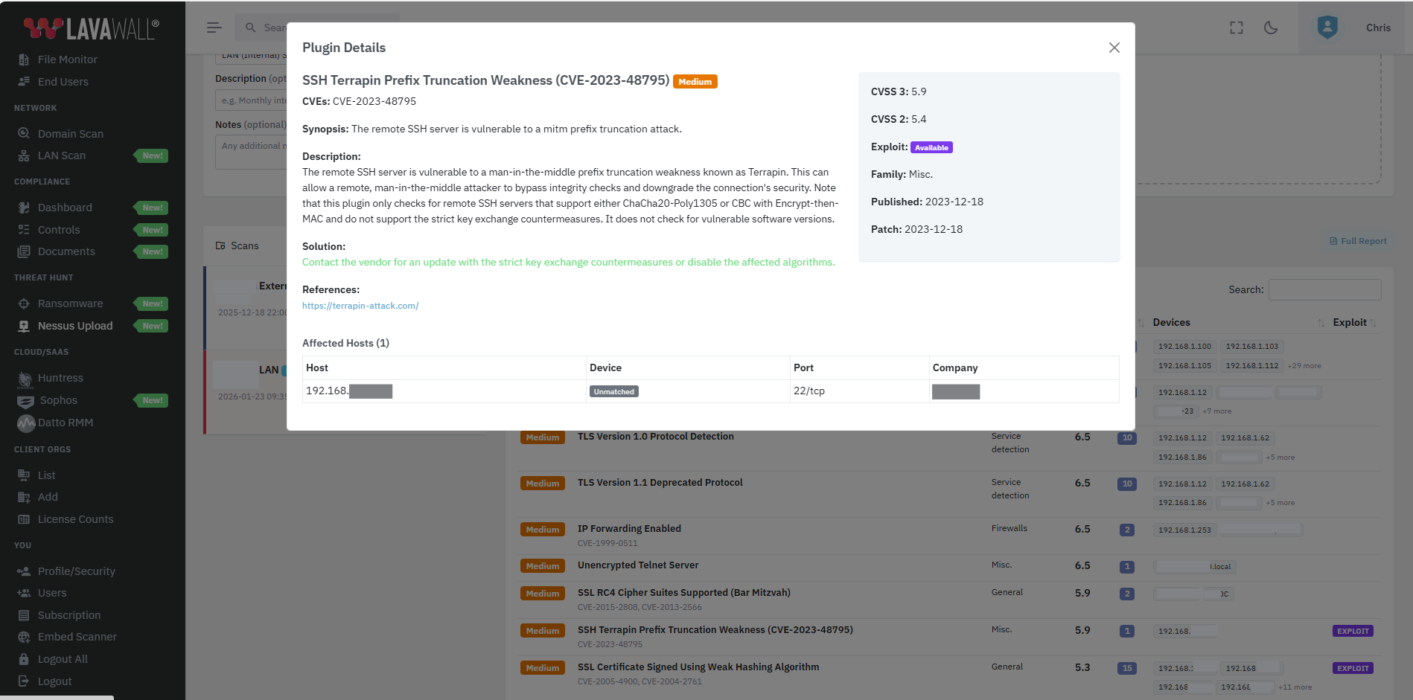Toggle sorting on the Exploit column
The height and width of the screenshot is (700, 1413).
(x=1349, y=322)
